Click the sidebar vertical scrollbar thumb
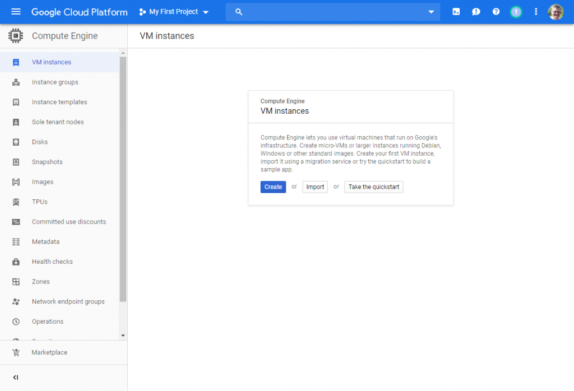Image resolution: width=574 pixels, height=391 pixels. click(123, 179)
